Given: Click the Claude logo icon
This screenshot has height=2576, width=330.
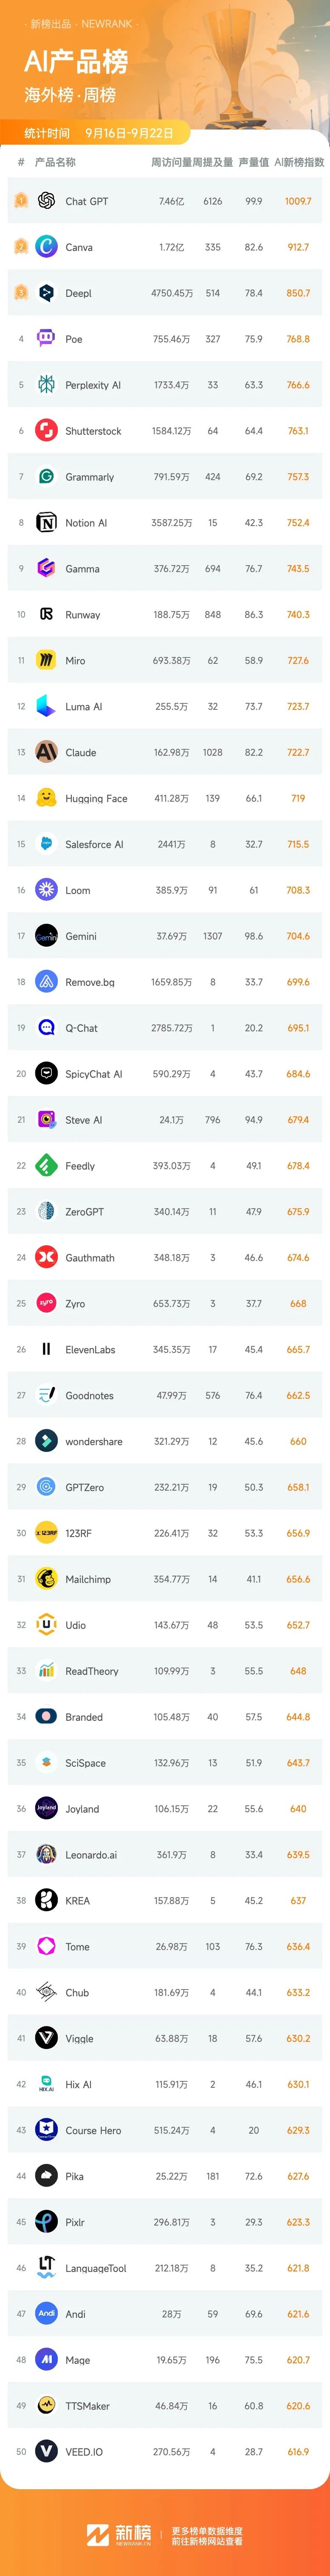Looking at the screenshot, I should [x=46, y=752].
